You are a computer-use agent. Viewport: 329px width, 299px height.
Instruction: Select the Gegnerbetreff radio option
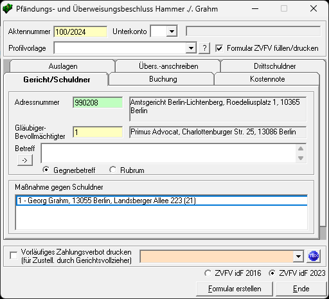coord(46,170)
